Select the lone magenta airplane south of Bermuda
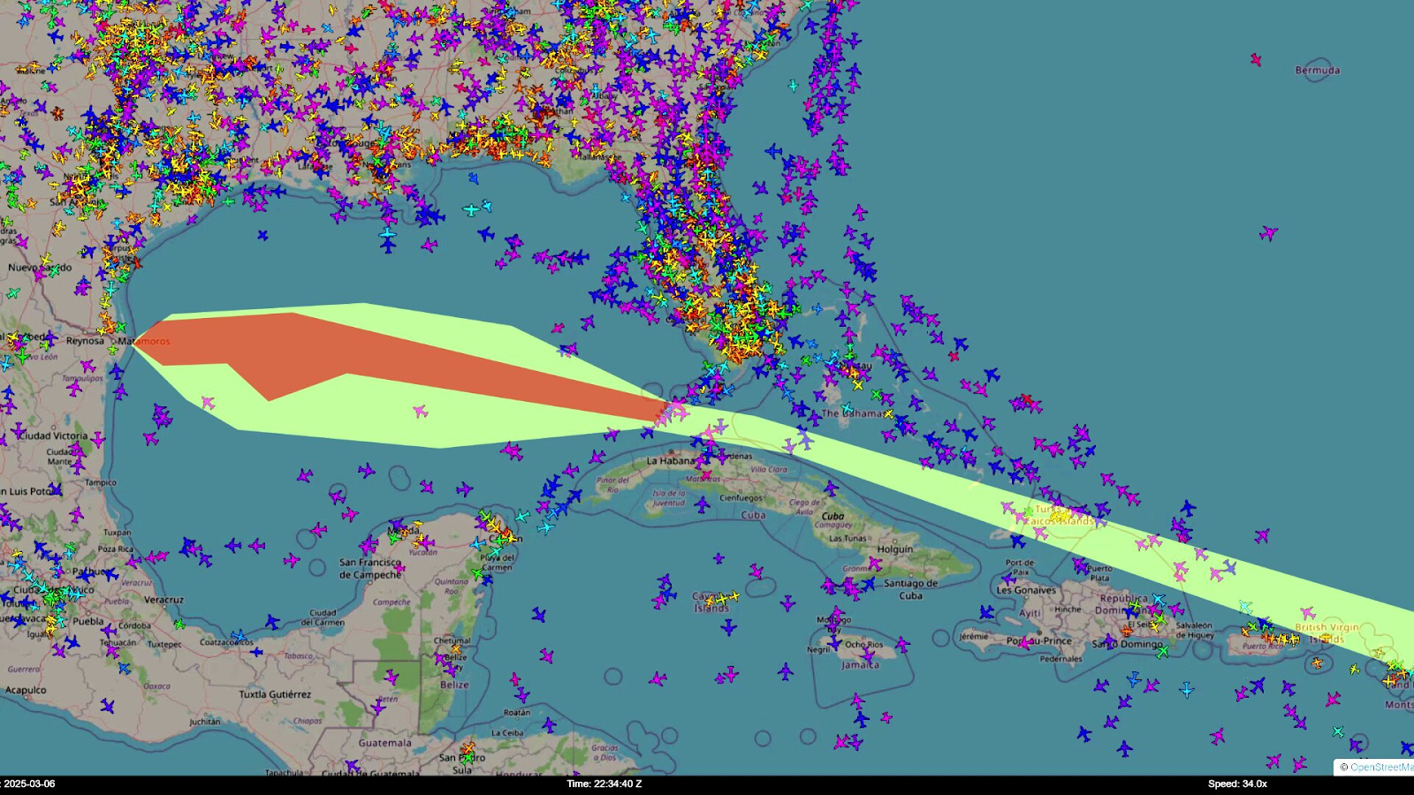This screenshot has height=795, width=1414. coord(1269,233)
